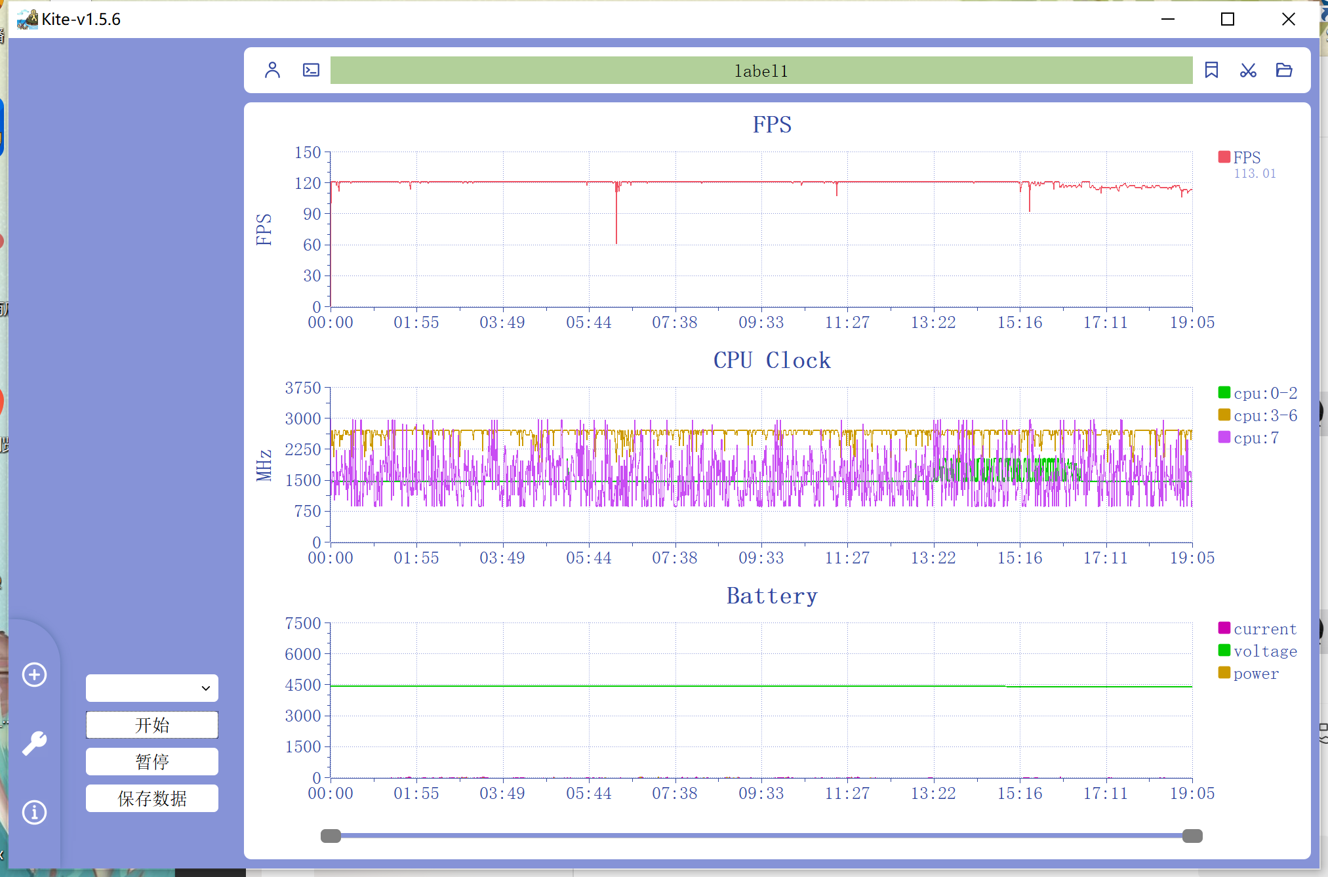Select the scissors cut icon
Viewport: 1328px width, 877px height.
1247,70
